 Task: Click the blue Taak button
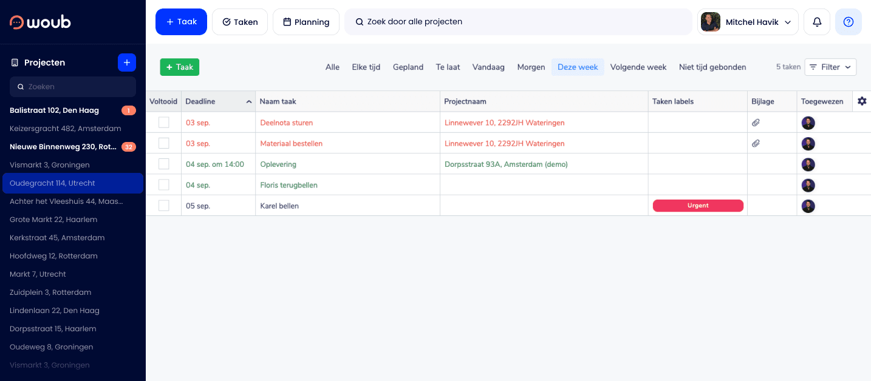click(181, 22)
